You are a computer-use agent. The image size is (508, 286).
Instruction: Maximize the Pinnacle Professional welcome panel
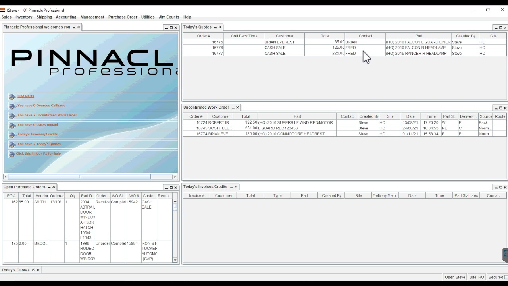[171, 27]
